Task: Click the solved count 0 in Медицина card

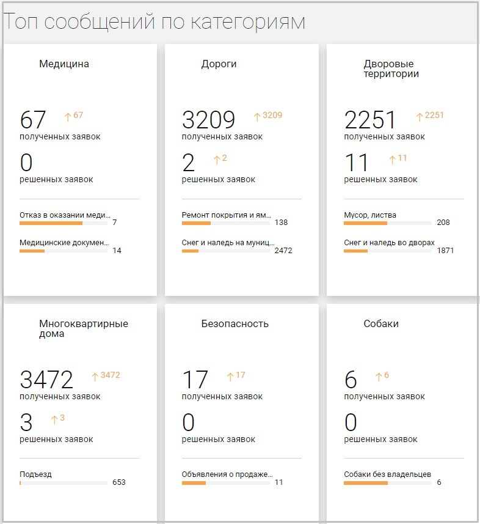Action: click(26, 163)
